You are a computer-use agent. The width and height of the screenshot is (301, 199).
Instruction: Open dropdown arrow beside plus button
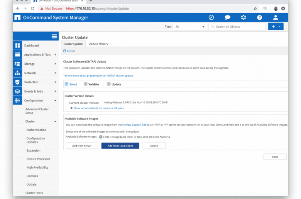[280, 27]
